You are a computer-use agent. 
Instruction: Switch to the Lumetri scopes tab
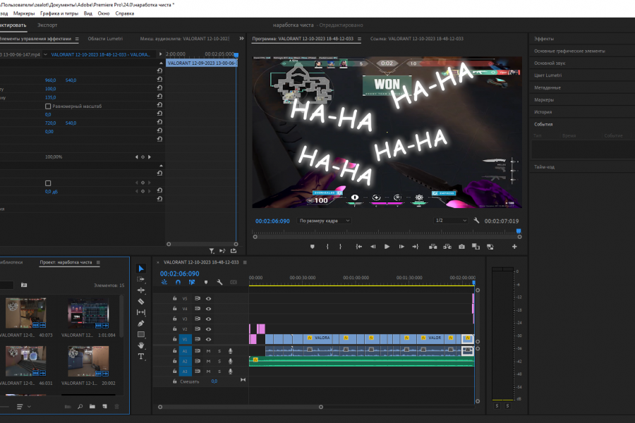(105, 39)
